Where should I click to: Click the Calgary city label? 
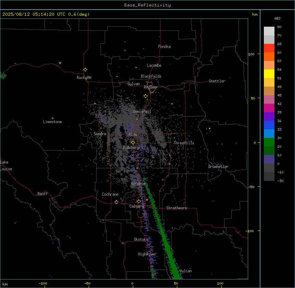tap(137, 206)
